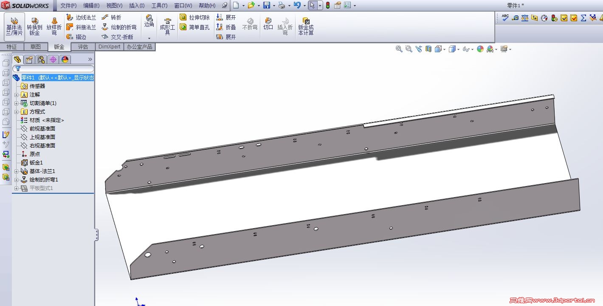Screen dimensions: 603x306
Task: Expand the 基体-法兰1 feature node
Action: click(x=17, y=171)
